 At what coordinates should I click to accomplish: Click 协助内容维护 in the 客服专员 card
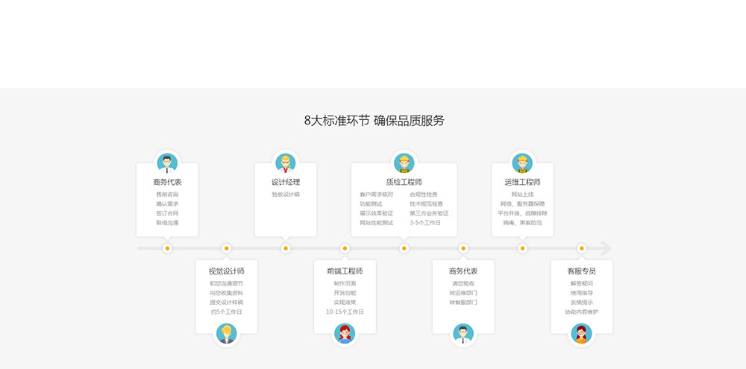[x=581, y=312]
